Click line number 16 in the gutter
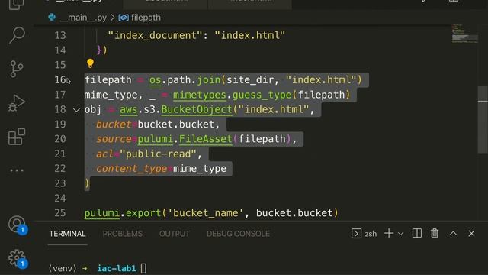Image resolution: width=488 pixels, height=275 pixels. [60, 79]
